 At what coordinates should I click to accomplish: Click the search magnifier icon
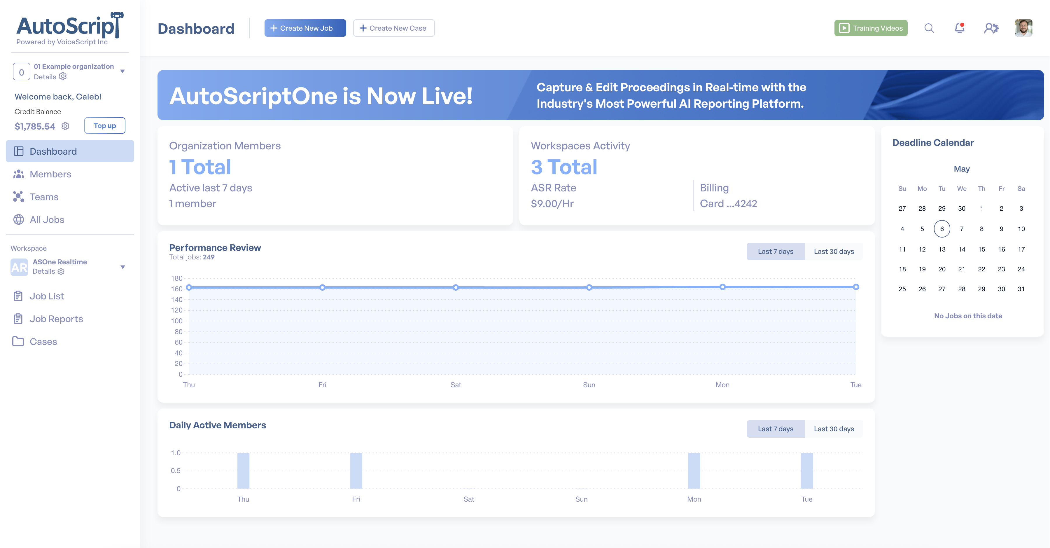[x=929, y=28]
